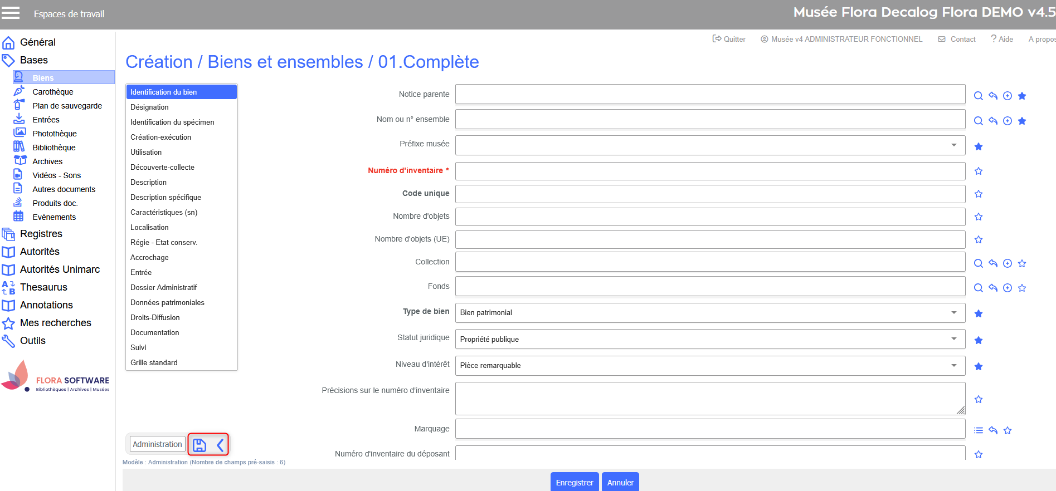Open the Type de bien dropdown
This screenshot has height=491, width=1056.
(x=710, y=312)
